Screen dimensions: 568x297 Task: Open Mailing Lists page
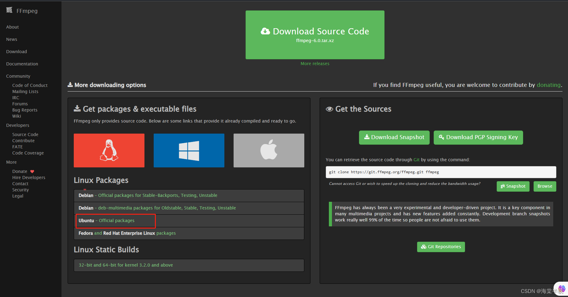coord(25,92)
